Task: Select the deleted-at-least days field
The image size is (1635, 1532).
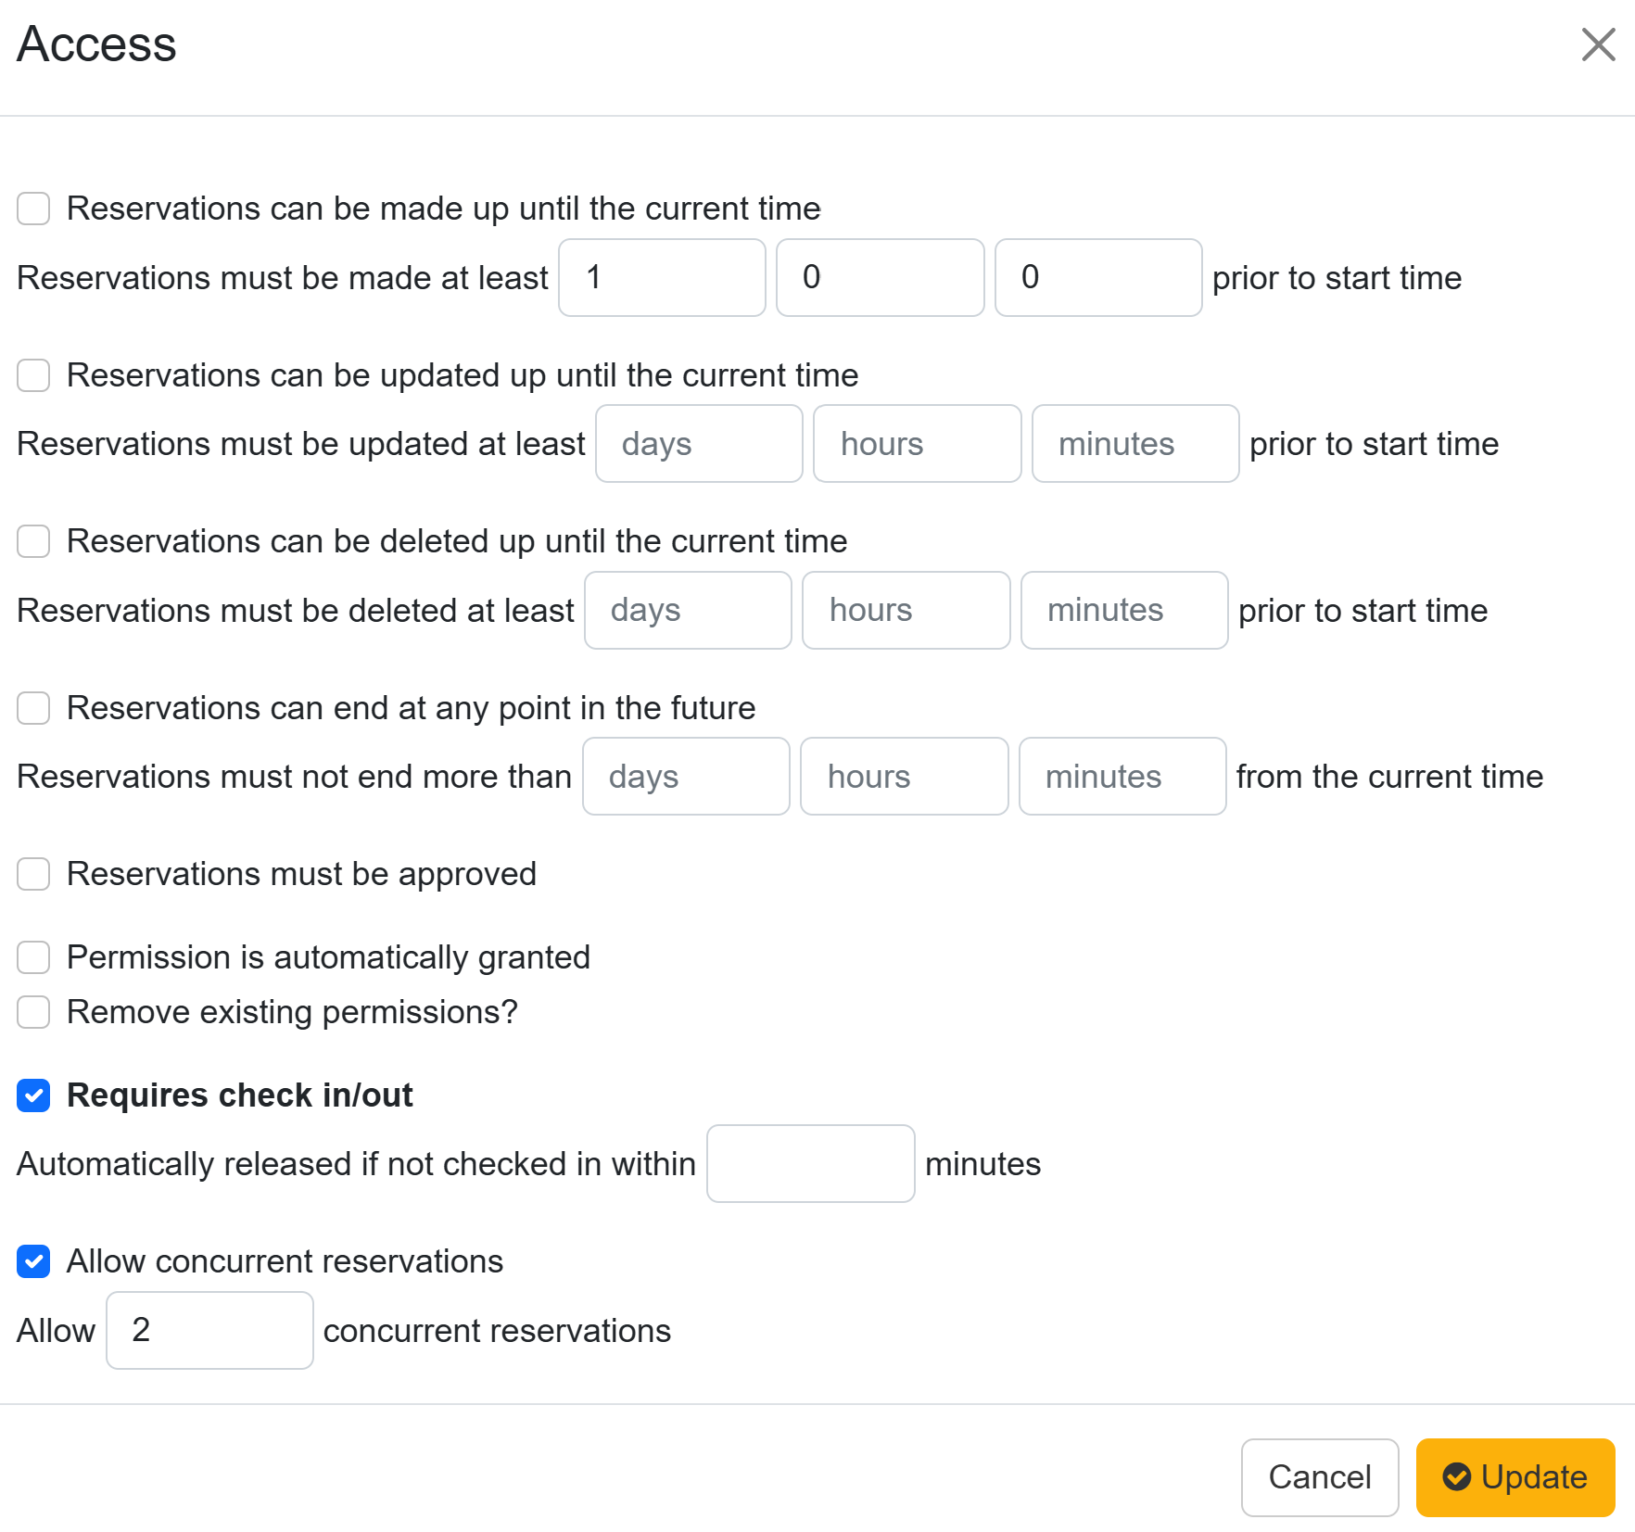Action: pos(688,610)
